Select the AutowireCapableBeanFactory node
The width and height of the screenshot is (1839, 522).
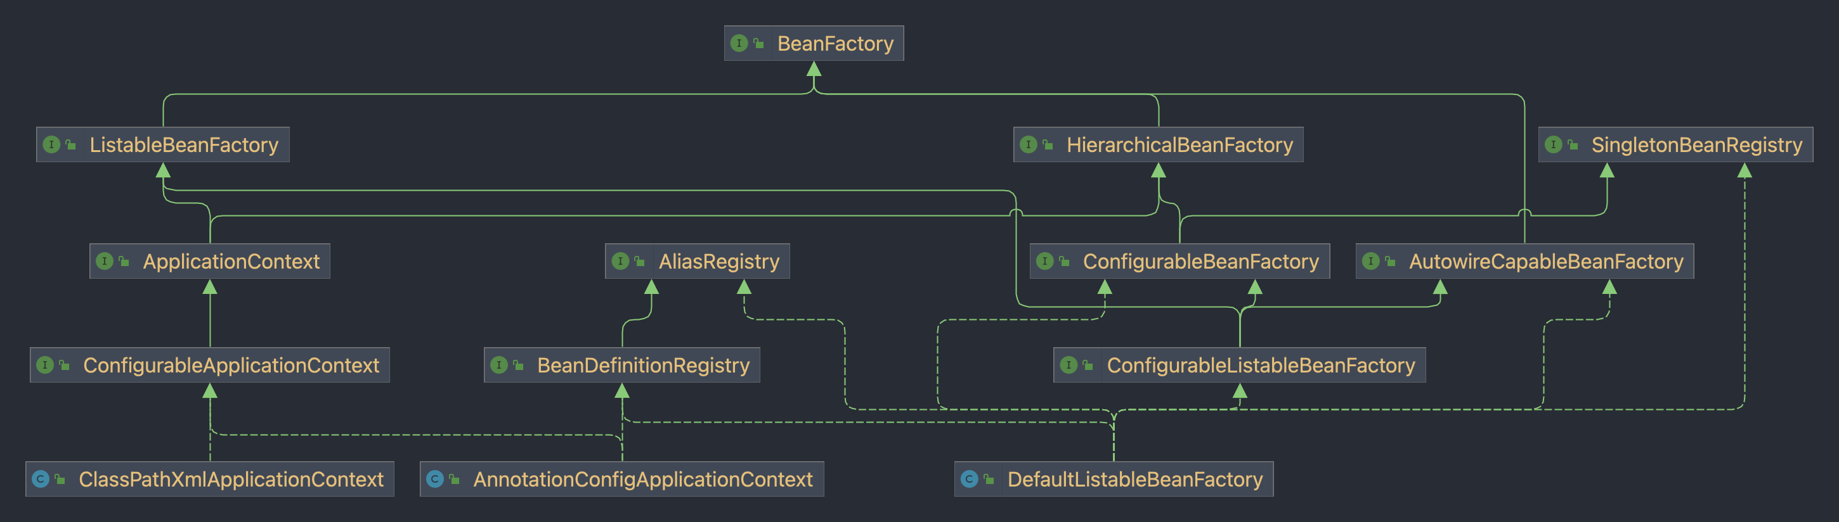[1525, 261]
